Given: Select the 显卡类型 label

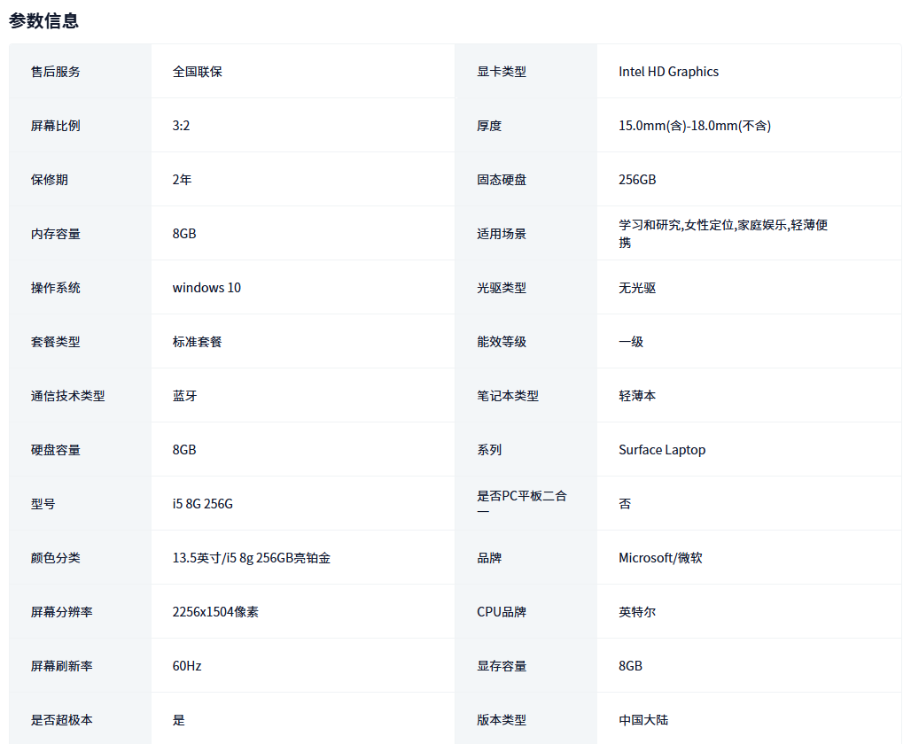Looking at the screenshot, I should coord(502,72).
